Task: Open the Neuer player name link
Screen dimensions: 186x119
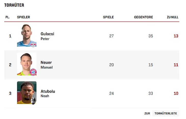Action: coord(46,62)
